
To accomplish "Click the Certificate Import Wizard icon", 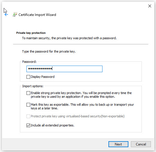I will (15, 14).
